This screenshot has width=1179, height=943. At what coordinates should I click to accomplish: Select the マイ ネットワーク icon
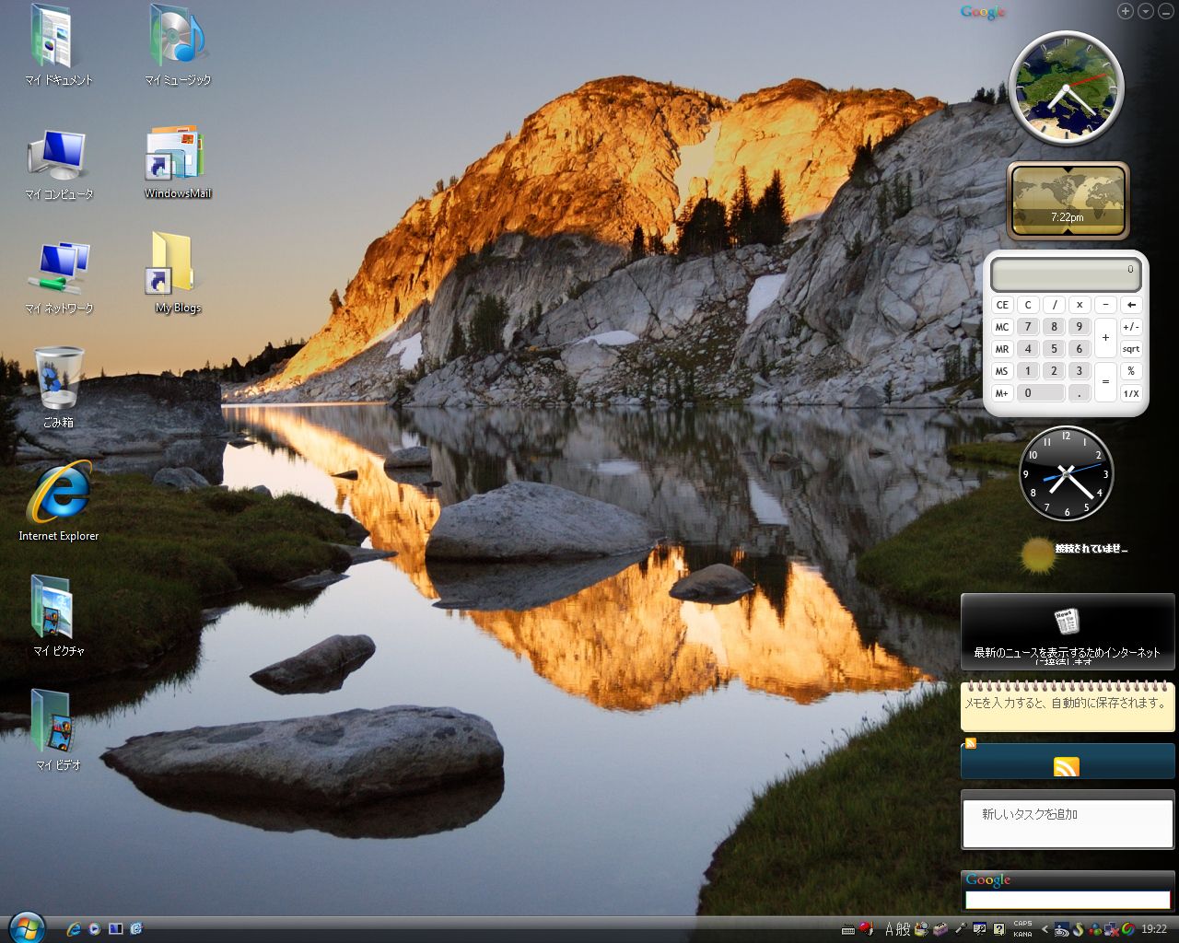tap(58, 276)
